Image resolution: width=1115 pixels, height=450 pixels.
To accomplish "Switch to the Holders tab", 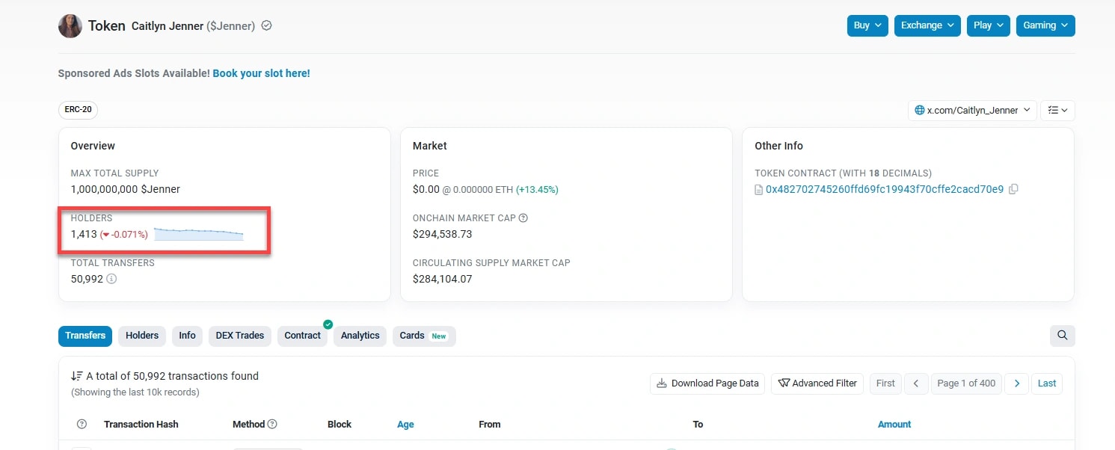I will tap(142, 336).
